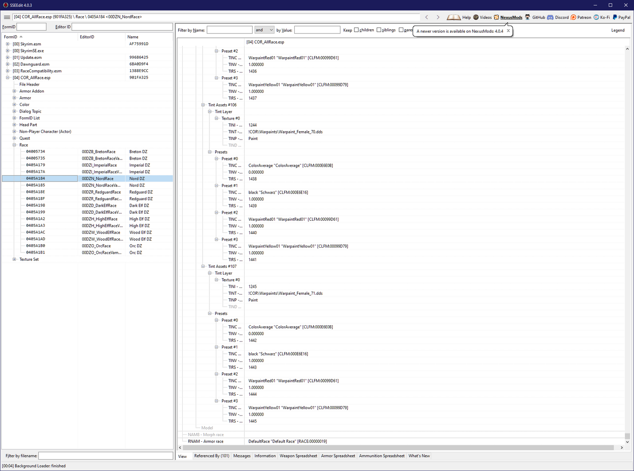The height and width of the screenshot is (471, 634).
Task: Click the PayPal icon
Action: (615, 17)
